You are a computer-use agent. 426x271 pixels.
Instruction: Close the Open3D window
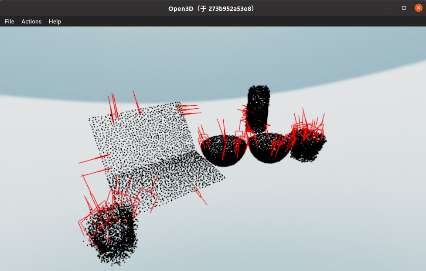pos(419,8)
